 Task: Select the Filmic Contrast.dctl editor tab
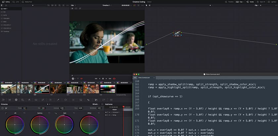click(146, 78)
